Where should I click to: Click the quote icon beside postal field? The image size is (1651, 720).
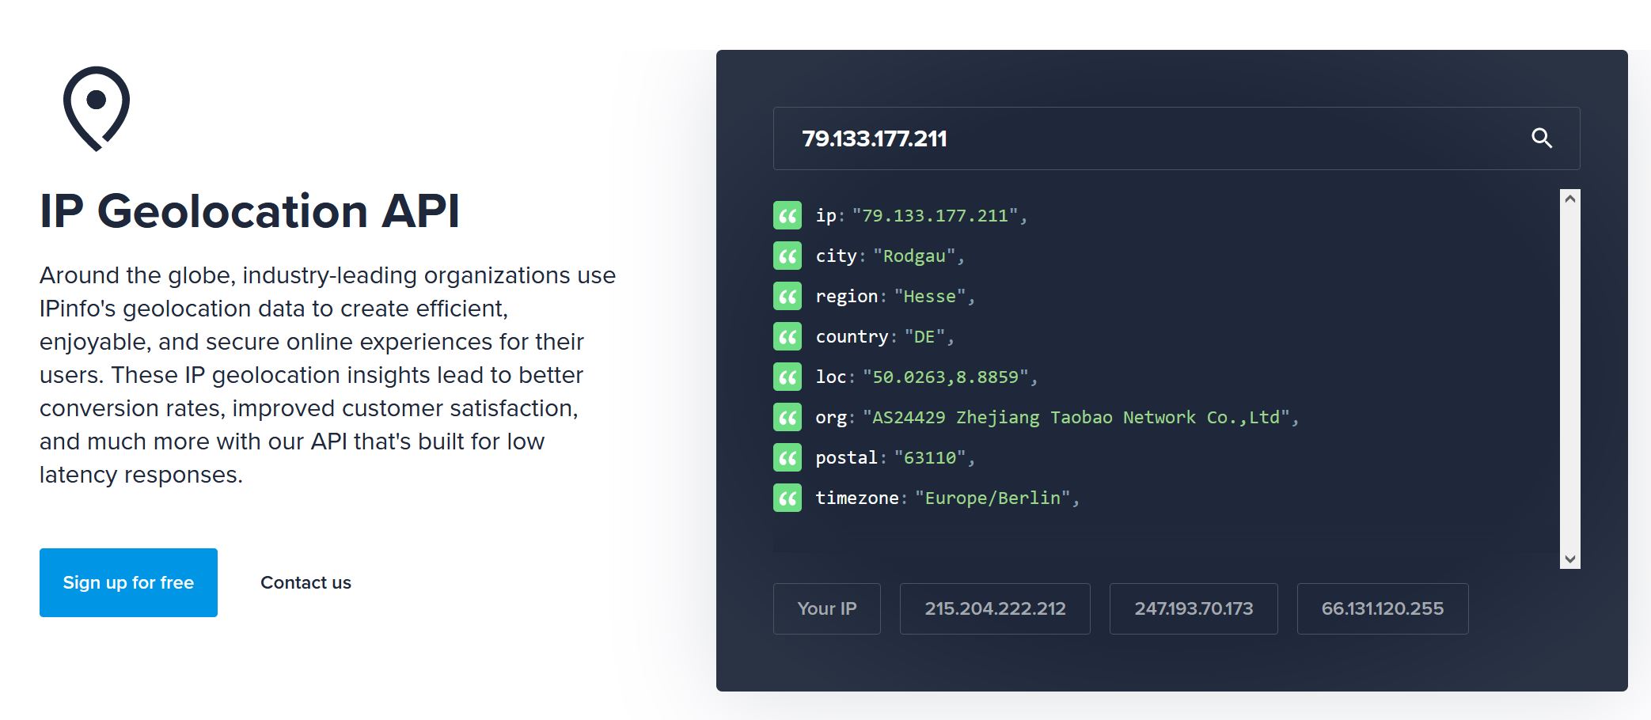click(788, 457)
